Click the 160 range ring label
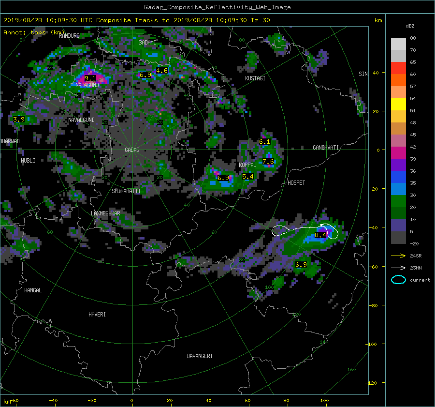The image size is (435, 407). pyautogui.click(x=351, y=370)
